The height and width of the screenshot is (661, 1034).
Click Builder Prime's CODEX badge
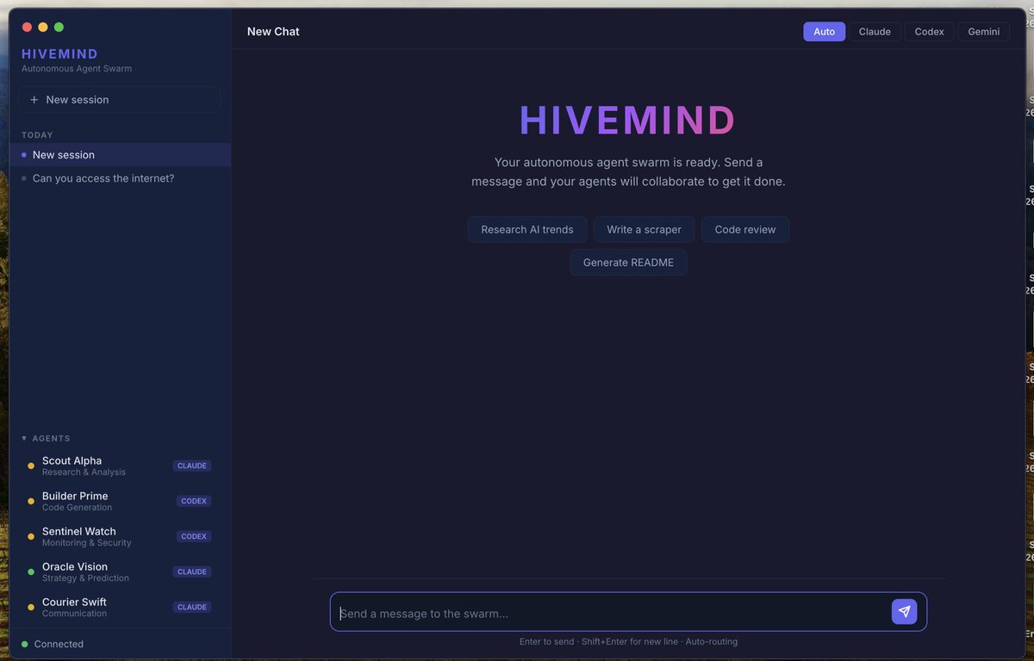point(194,501)
